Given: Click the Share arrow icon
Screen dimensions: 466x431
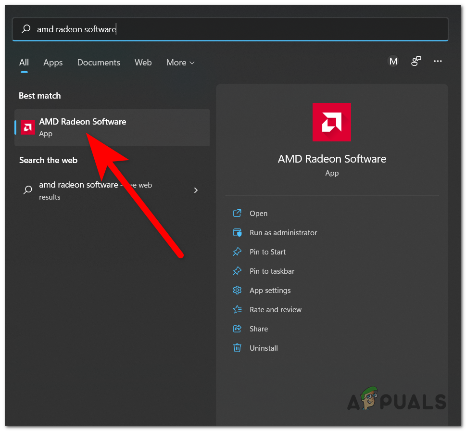Looking at the screenshot, I should pyautogui.click(x=237, y=329).
